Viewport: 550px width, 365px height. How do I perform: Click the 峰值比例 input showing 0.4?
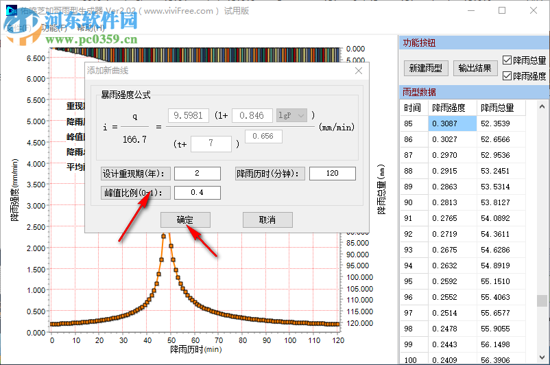tap(197, 193)
